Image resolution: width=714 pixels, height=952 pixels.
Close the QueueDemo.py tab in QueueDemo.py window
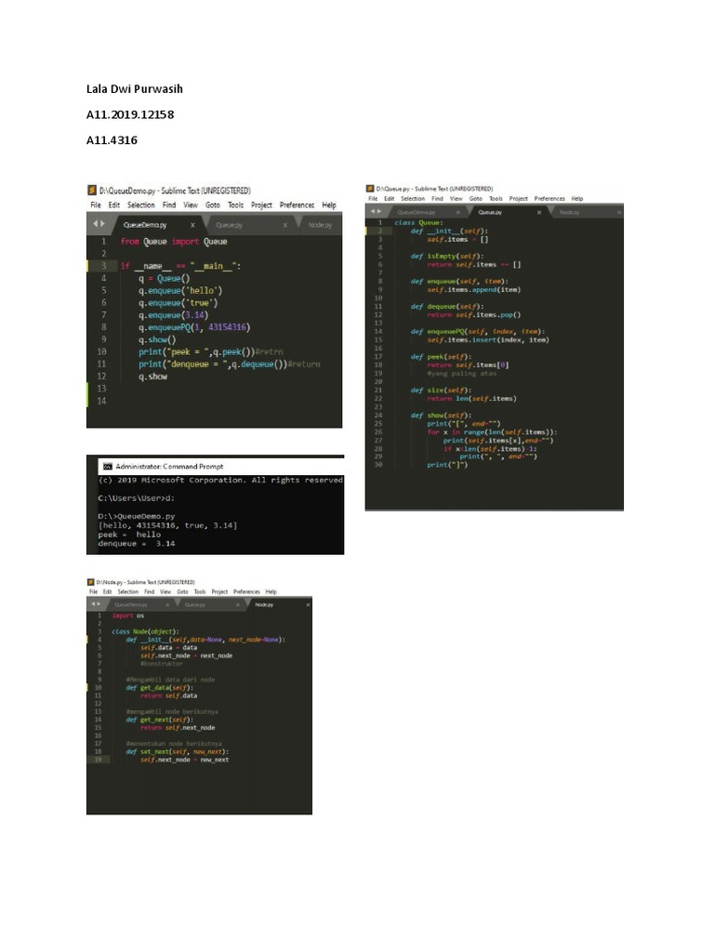[192, 225]
